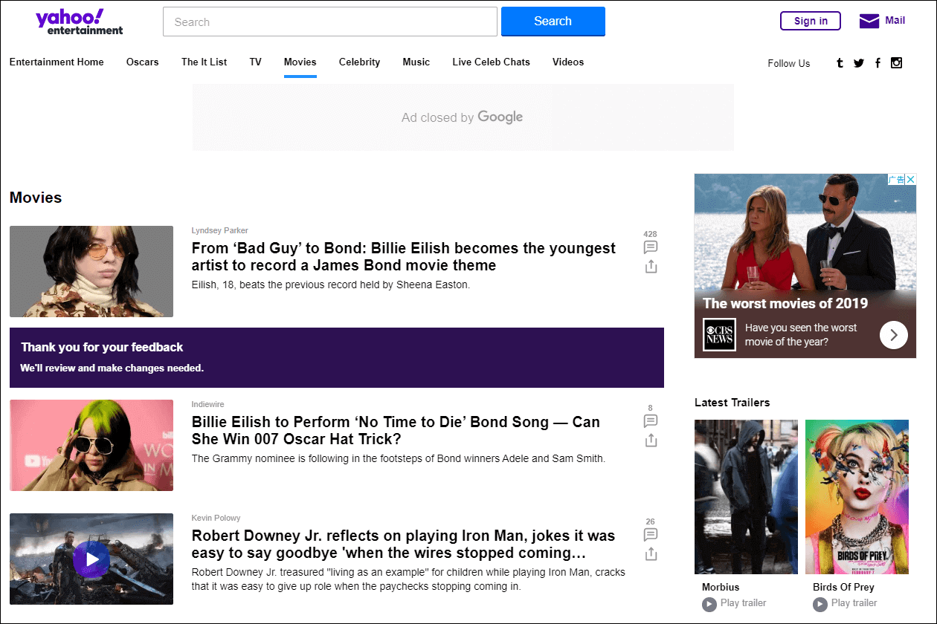Play the Robert Downey Jr. video
The height and width of the screenshot is (624, 937).
coord(91,559)
